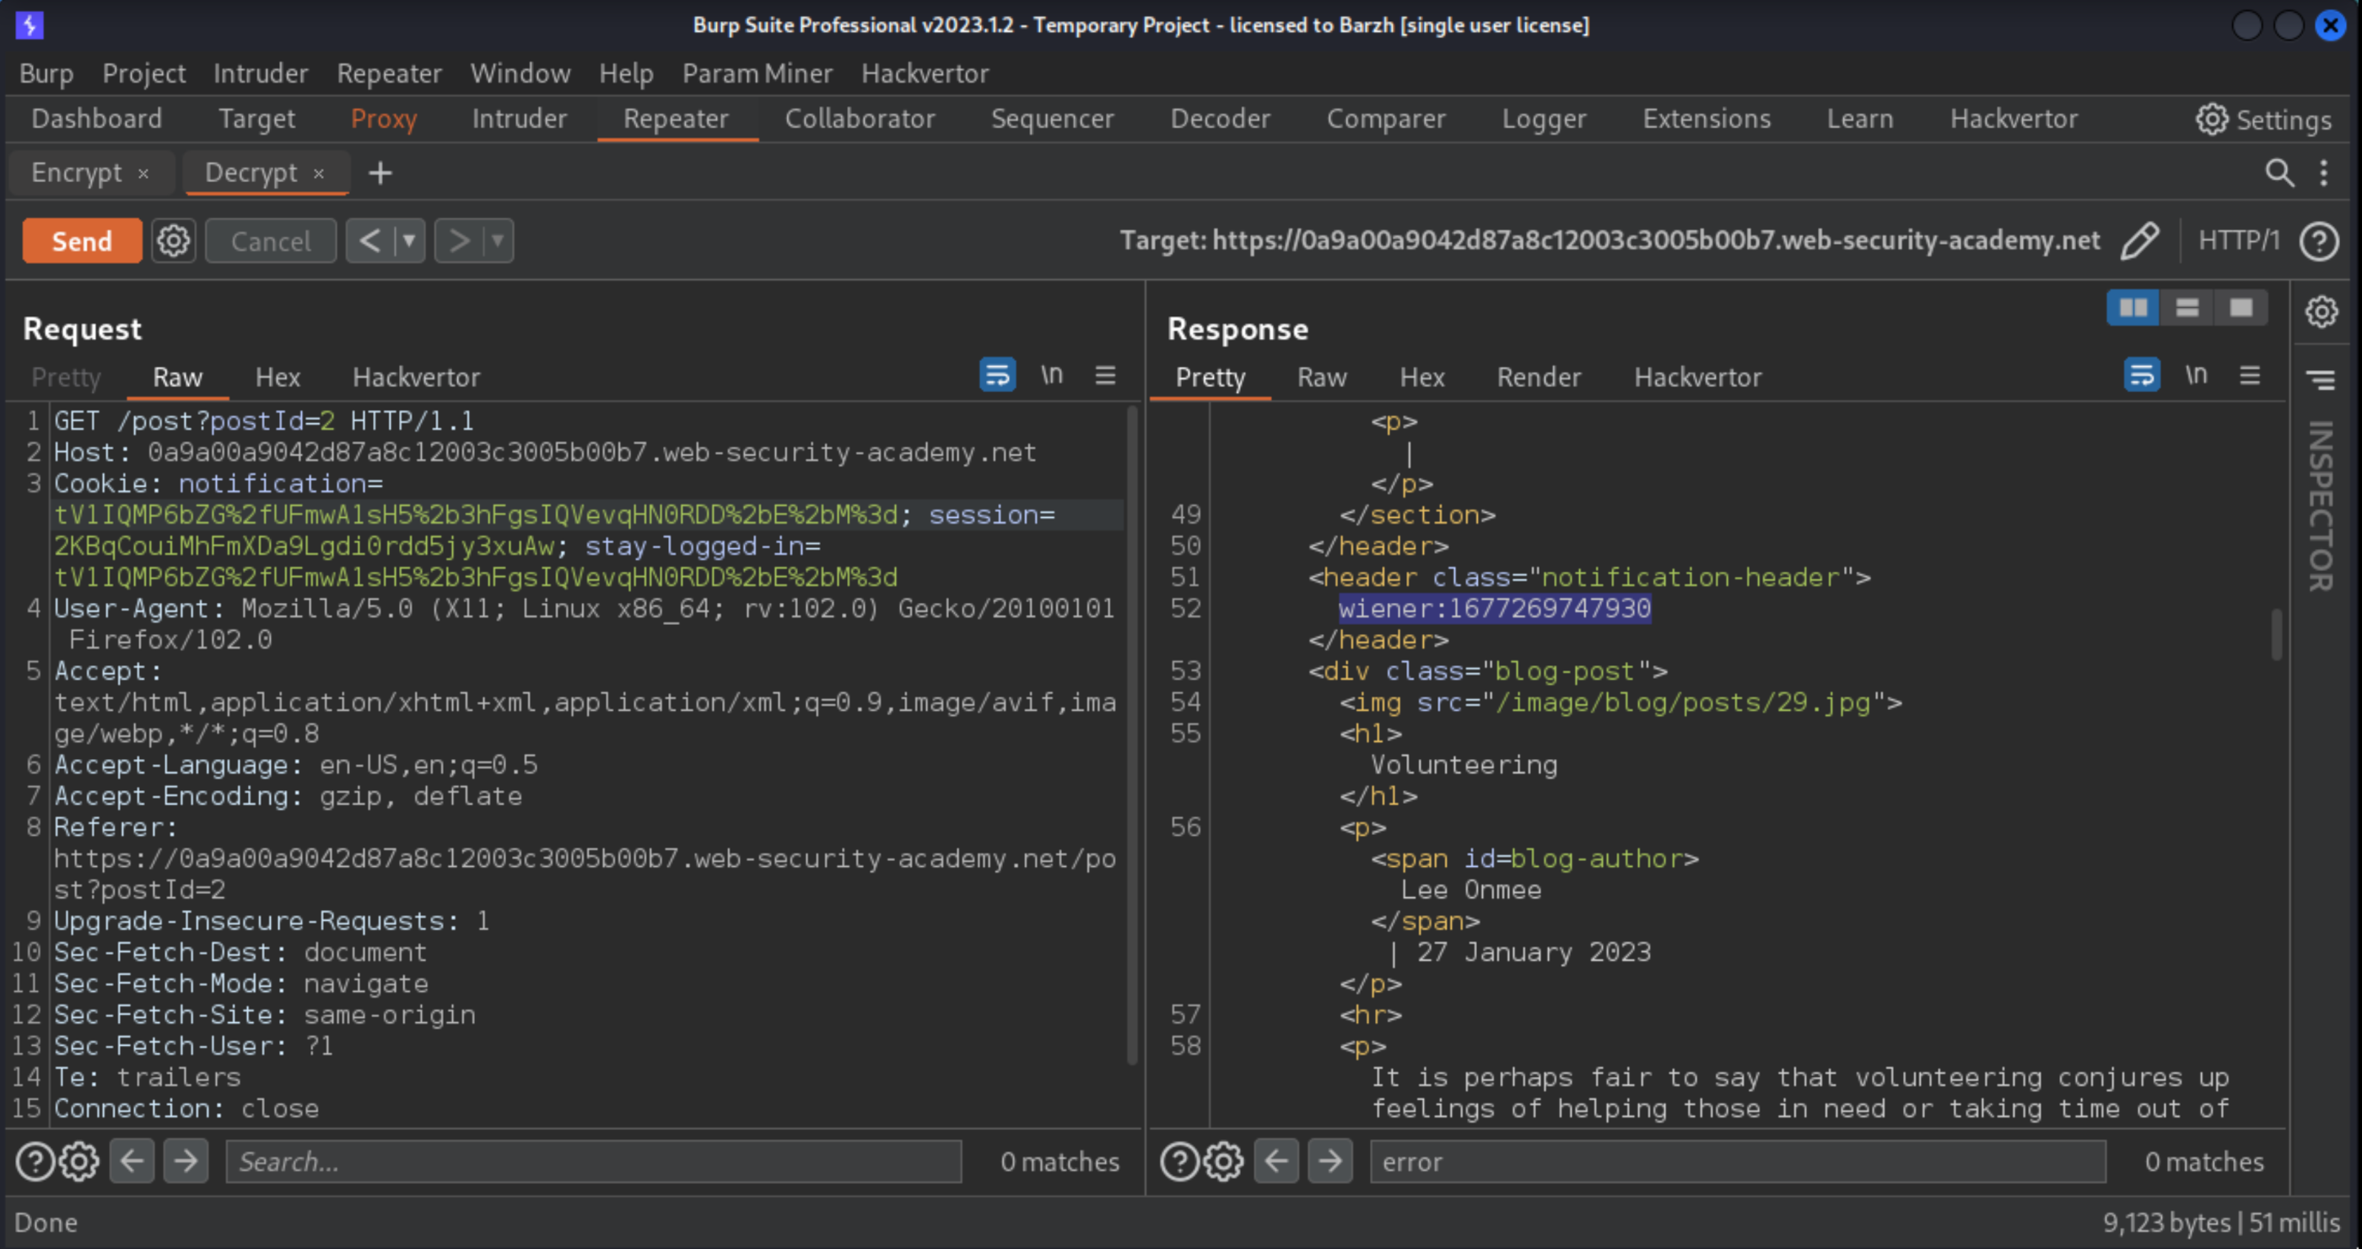Screen dimensions: 2362x1249
Task: Open Inspector settings gear icon
Action: [x=2321, y=311]
